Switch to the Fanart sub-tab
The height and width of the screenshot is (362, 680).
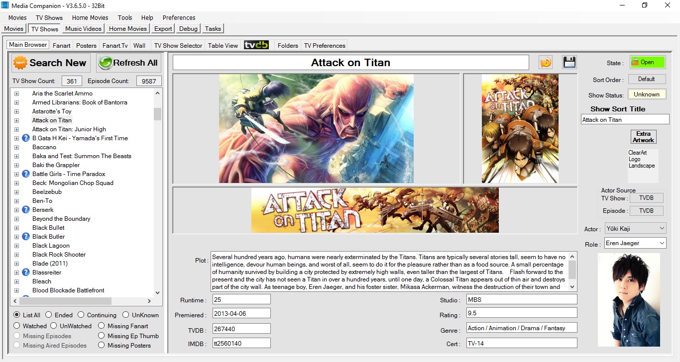point(61,45)
